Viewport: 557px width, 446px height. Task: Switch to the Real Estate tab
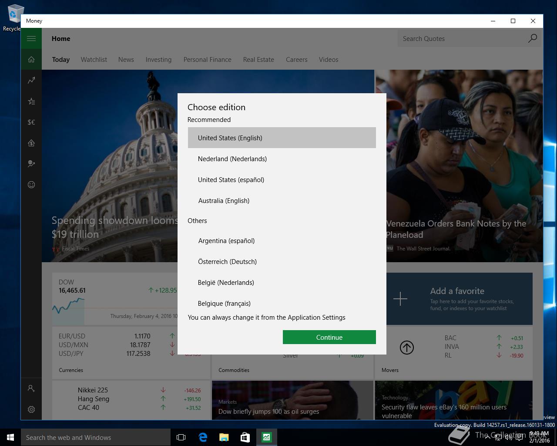(258, 60)
